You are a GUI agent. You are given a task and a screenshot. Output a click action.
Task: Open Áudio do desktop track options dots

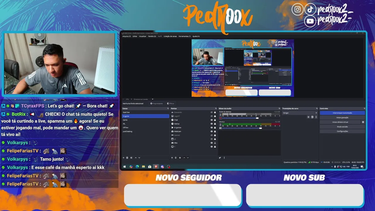pyautogui.click(x=220, y=115)
